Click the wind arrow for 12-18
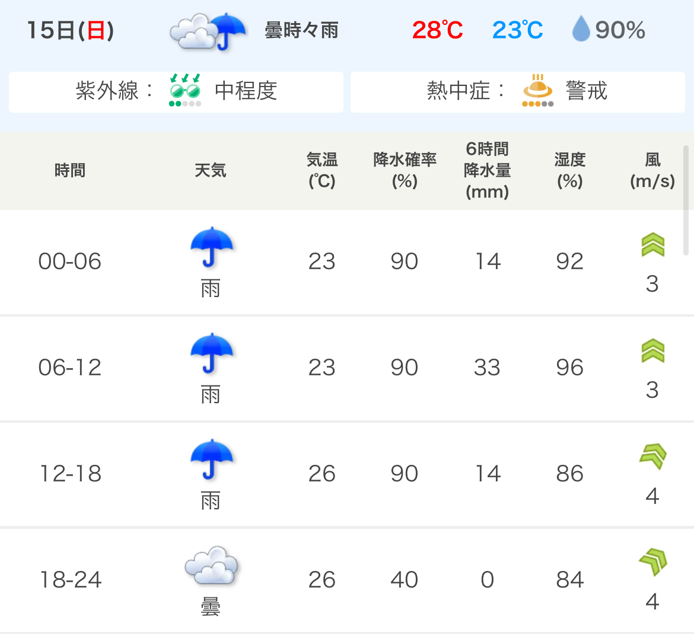 click(653, 456)
